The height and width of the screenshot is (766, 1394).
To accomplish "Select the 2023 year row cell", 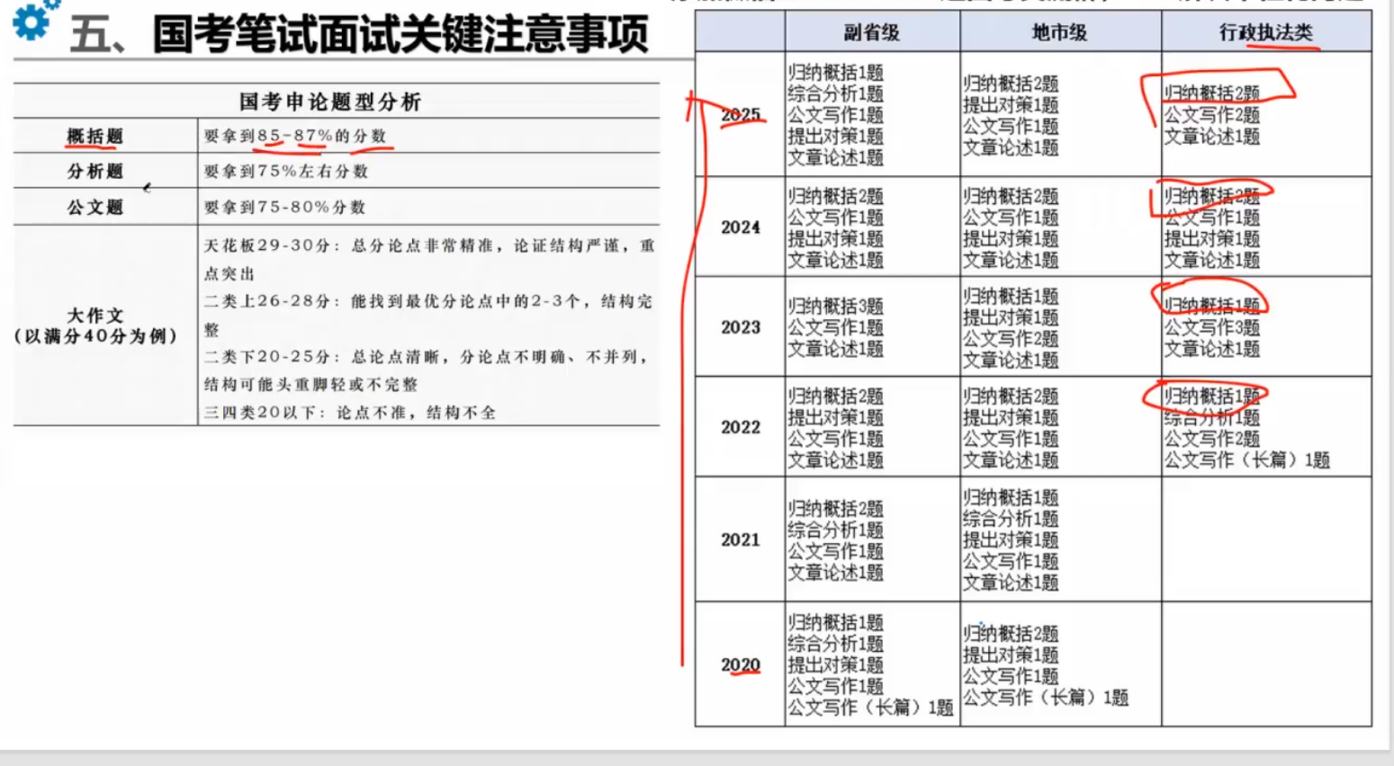I will point(740,327).
